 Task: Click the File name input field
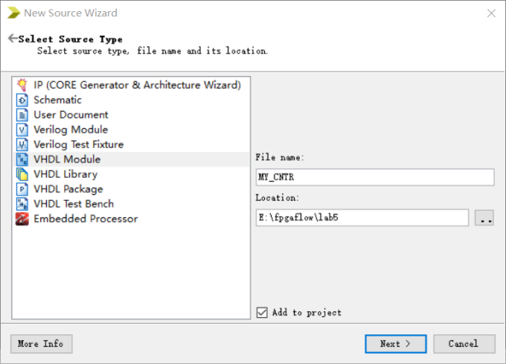[374, 177]
